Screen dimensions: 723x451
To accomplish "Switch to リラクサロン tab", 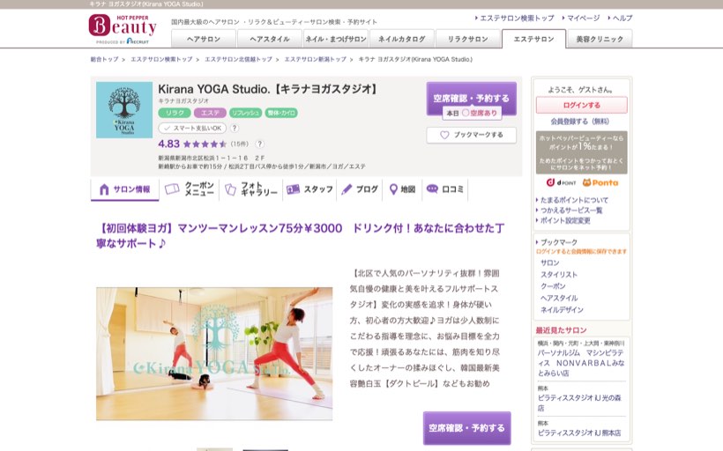I will tap(467, 39).
